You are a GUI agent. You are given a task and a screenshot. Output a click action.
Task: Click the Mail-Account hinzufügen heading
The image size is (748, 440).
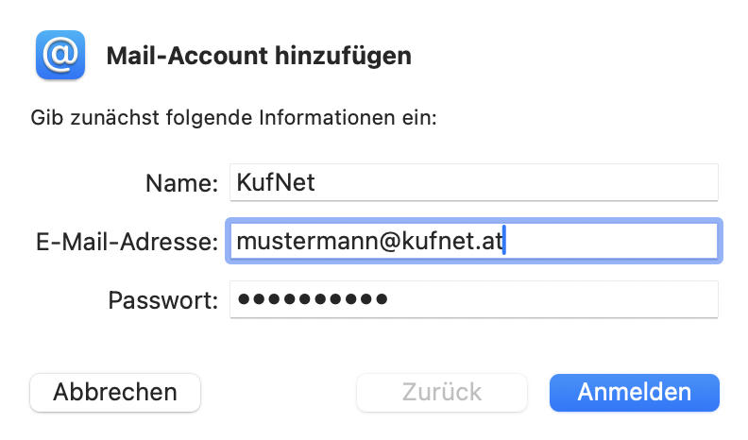pos(259,55)
